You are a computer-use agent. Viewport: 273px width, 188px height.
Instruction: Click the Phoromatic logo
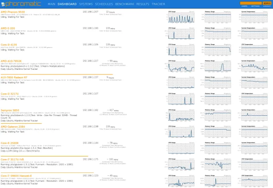click(x=21, y=4)
